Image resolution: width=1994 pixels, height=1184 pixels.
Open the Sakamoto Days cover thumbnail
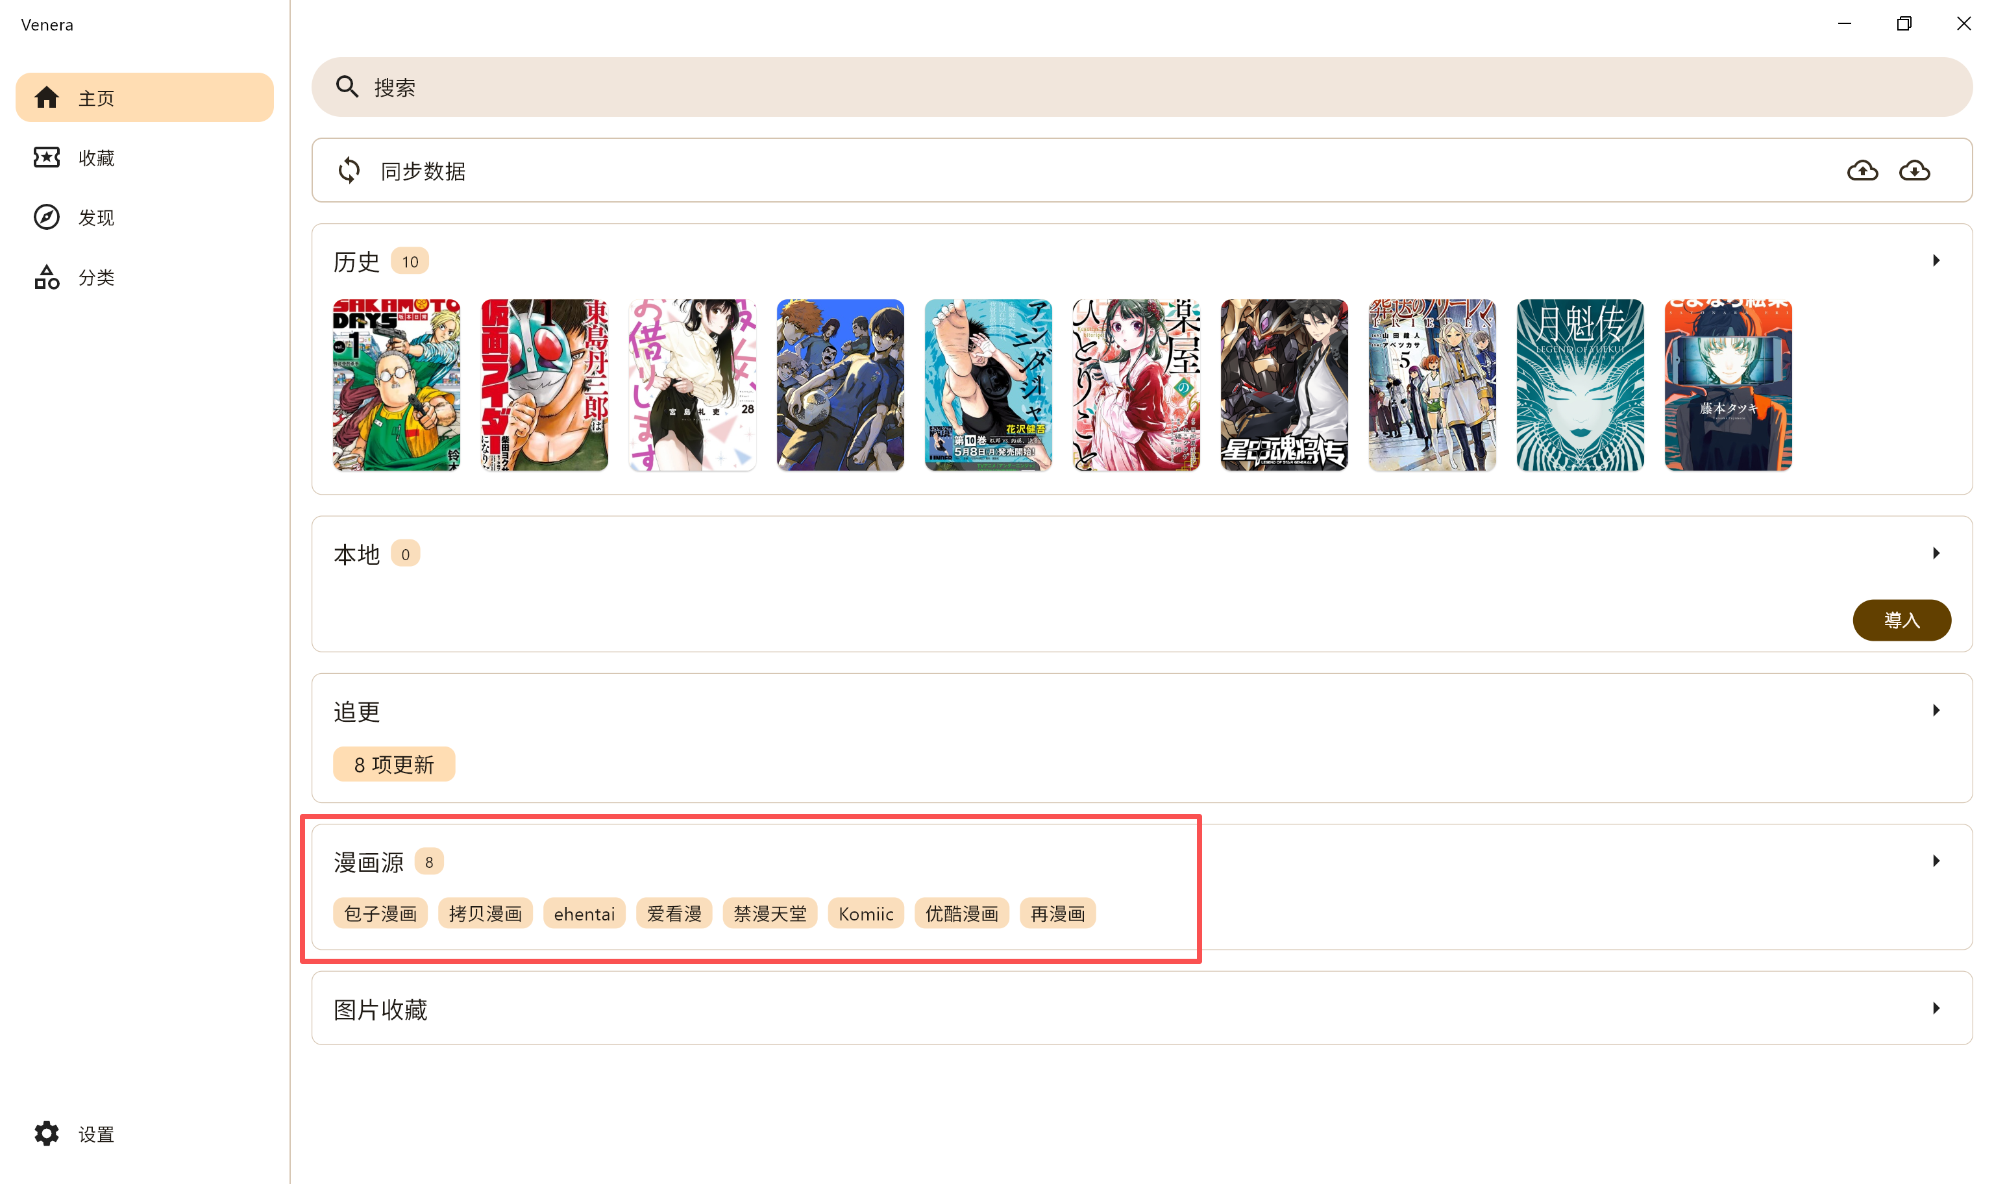tap(397, 386)
